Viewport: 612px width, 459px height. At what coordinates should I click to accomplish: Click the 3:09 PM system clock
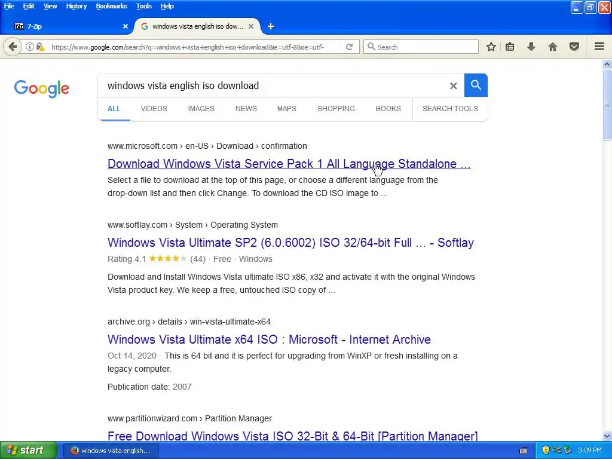pyautogui.click(x=590, y=450)
